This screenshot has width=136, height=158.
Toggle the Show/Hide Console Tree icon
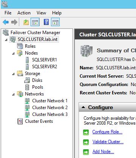(35, 22)
